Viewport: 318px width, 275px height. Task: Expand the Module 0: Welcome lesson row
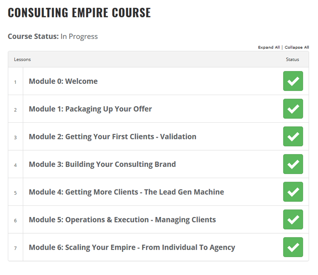tap(63, 81)
